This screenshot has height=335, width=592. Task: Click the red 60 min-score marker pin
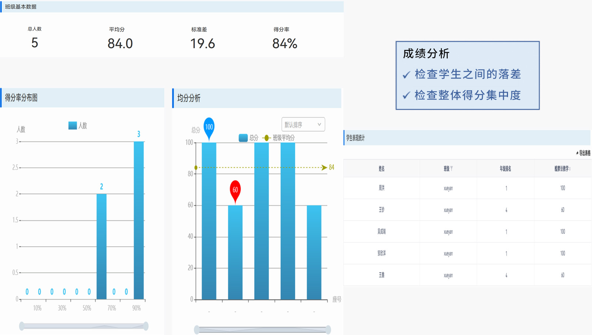click(x=235, y=190)
